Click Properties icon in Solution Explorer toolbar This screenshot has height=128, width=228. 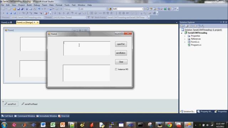182,26
